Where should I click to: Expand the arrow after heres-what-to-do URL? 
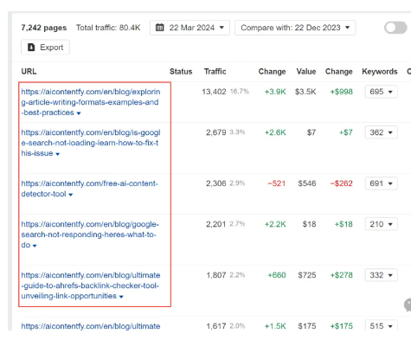pyautogui.click(x=35, y=246)
